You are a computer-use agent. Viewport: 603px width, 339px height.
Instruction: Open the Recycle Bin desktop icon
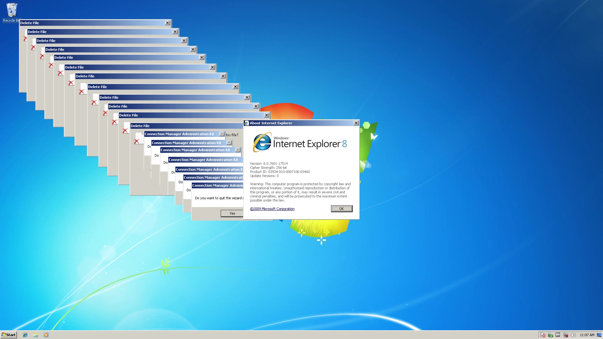coord(12,13)
